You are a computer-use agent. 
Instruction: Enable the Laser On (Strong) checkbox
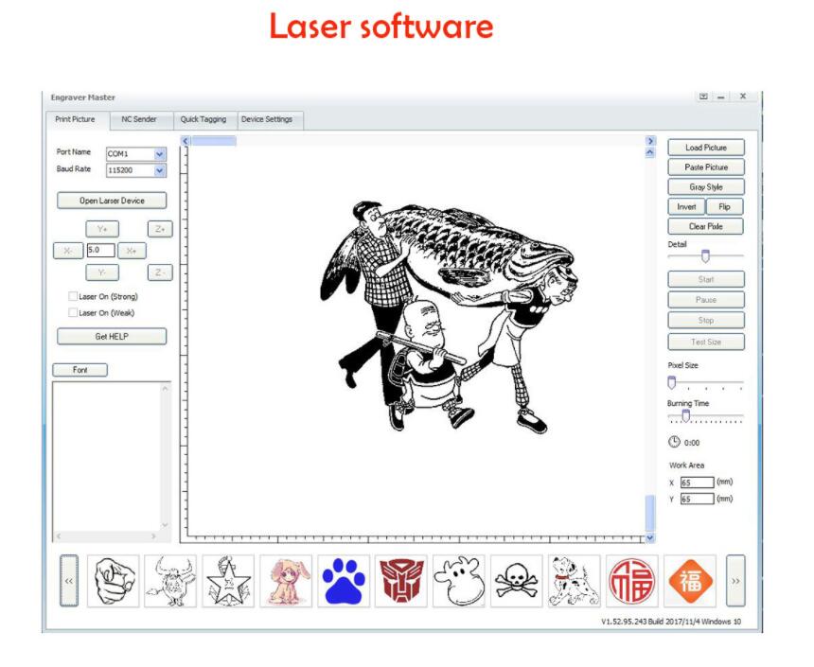73,296
